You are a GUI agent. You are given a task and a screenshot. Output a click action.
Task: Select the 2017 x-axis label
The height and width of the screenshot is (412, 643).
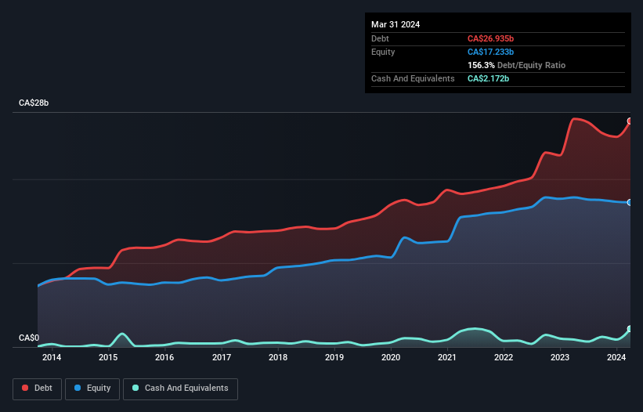click(x=222, y=357)
